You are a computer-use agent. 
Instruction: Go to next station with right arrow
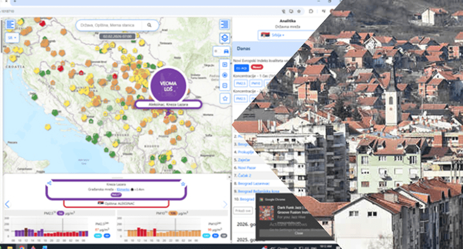pyautogui.click(x=225, y=205)
